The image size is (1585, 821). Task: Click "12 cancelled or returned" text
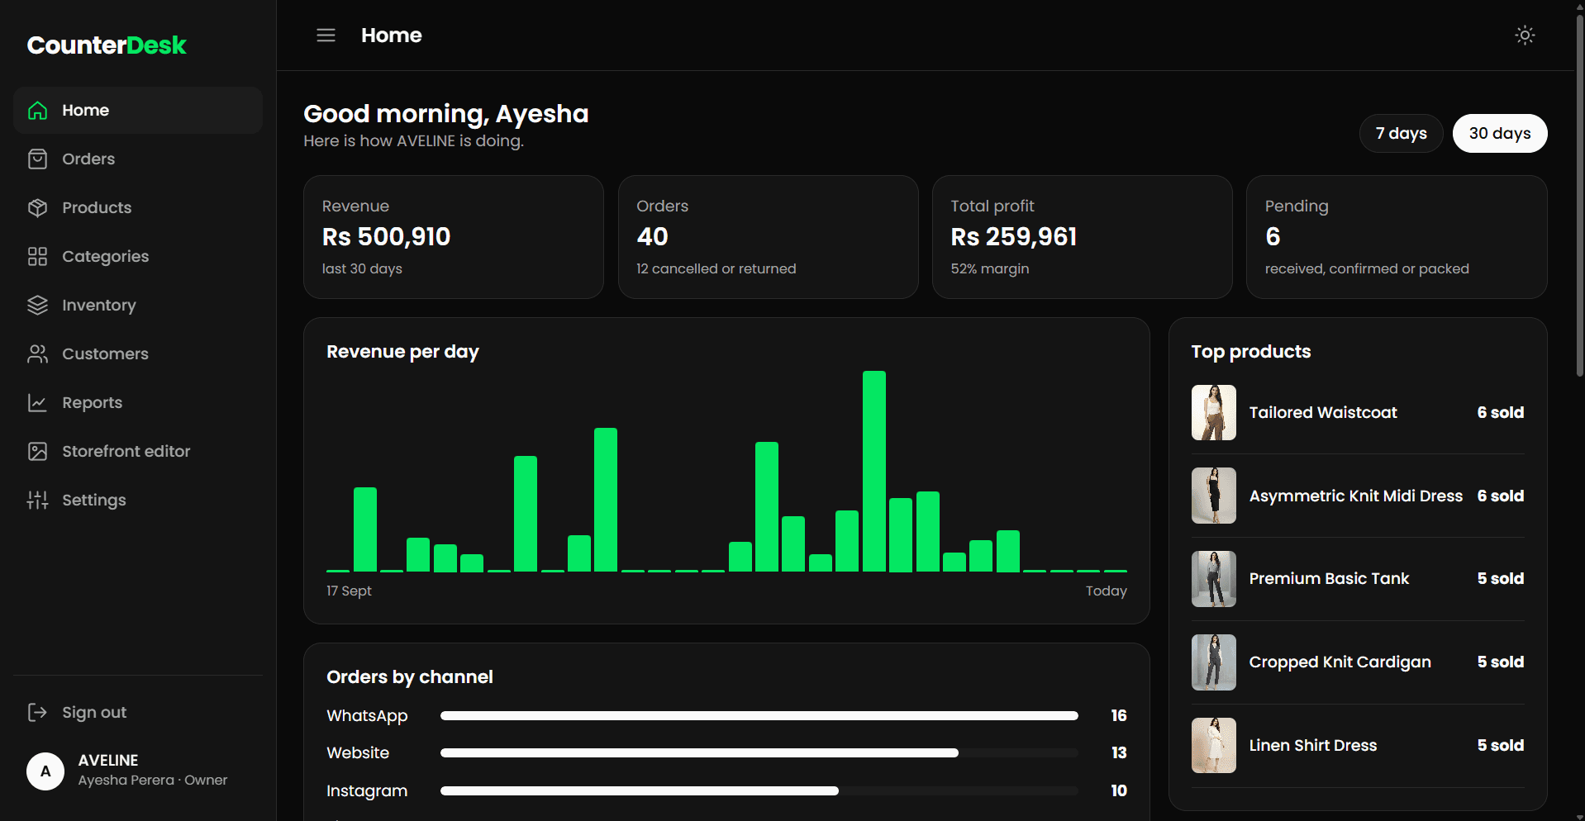tap(716, 269)
